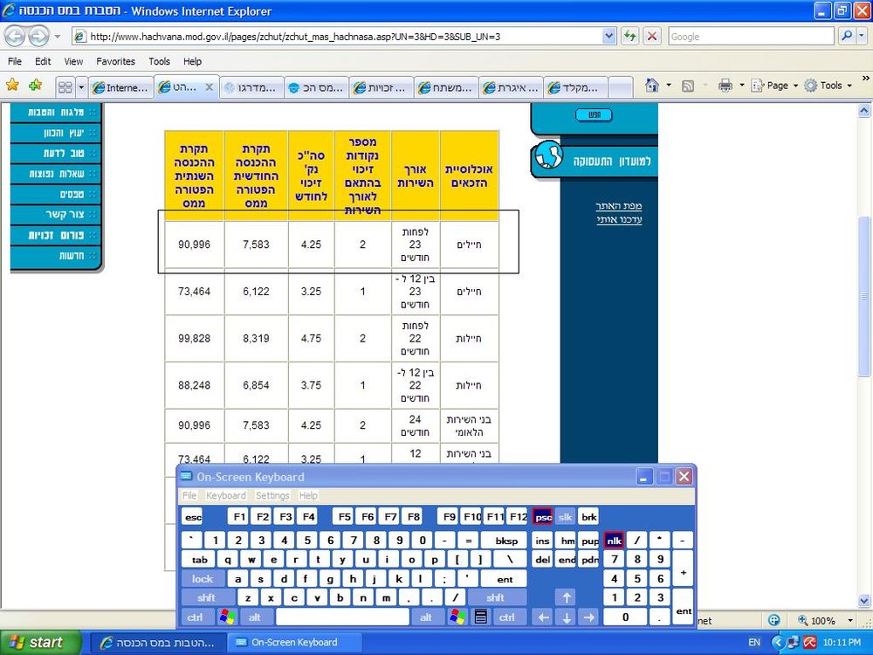Click the application menu key on the keyboard
This screenshot has height=655, width=873.
point(481,617)
